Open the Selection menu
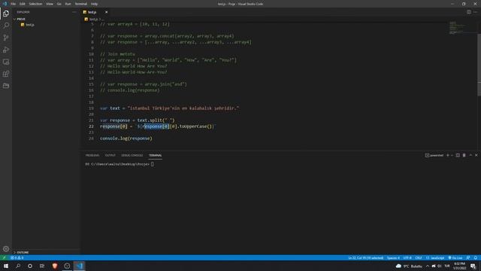The height and width of the screenshot is (271, 481). [35, 4]
